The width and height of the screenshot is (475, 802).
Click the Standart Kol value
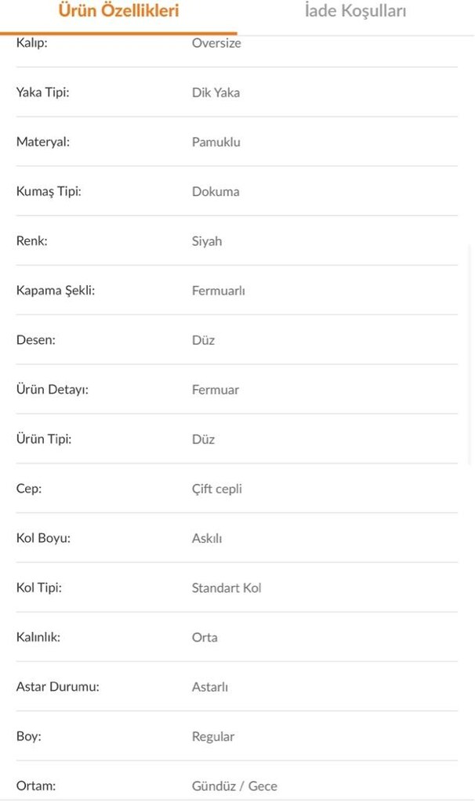(x=227, y=588)
